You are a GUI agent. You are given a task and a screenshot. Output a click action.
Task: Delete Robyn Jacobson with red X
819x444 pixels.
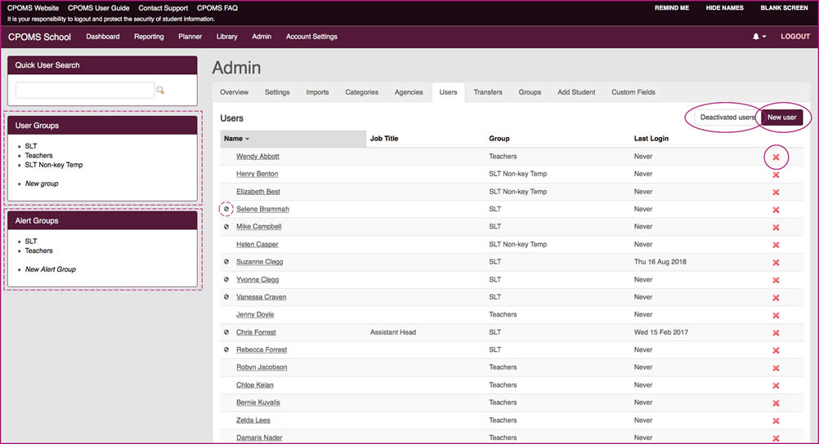pyautogui.click(x=776, y=368)
